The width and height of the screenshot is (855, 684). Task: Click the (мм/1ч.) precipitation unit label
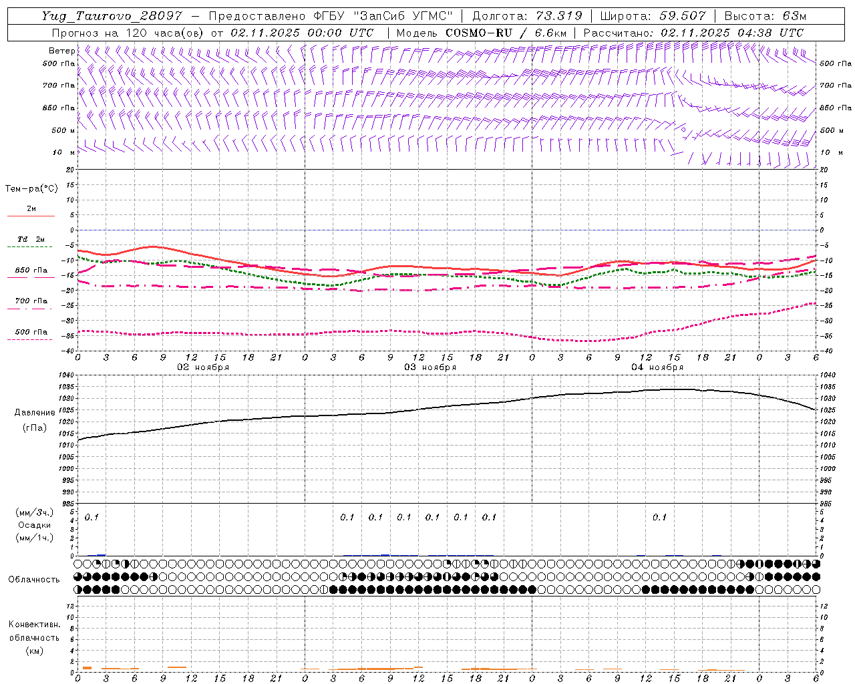(x=35, y=538)
